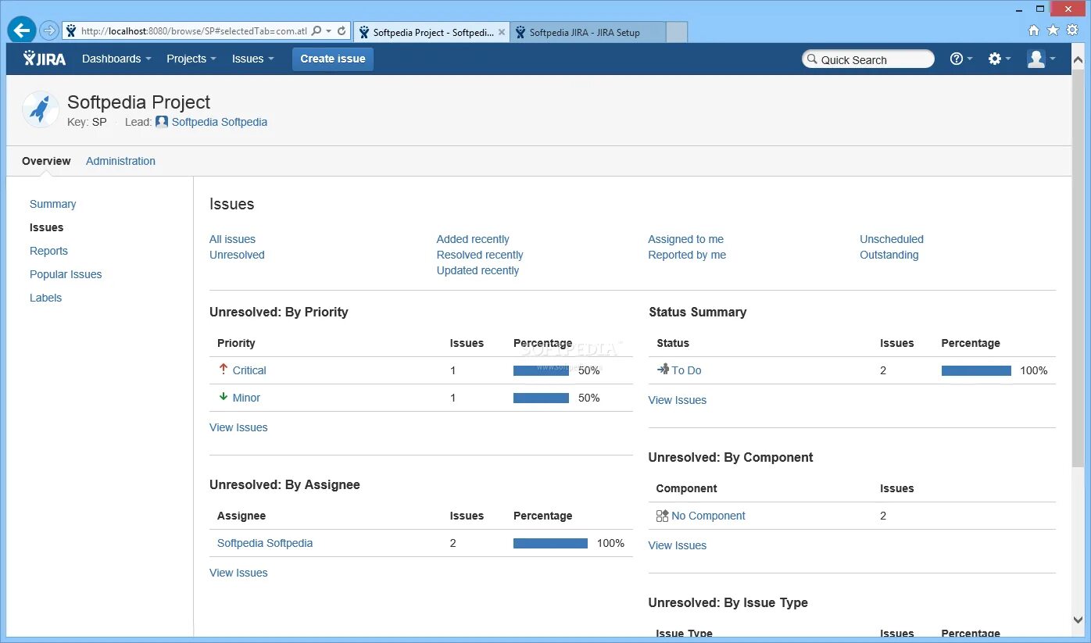The width and height of the screenshot is (1091, 643).
Task: Click the Create issue button
Action: tap(333, 59)
